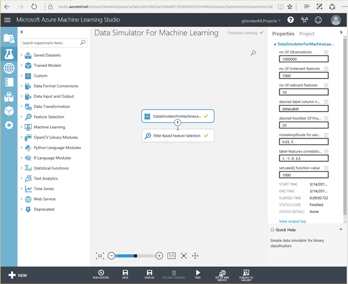
Task: Collapse the Quick Help section
Action: point(340,229)
